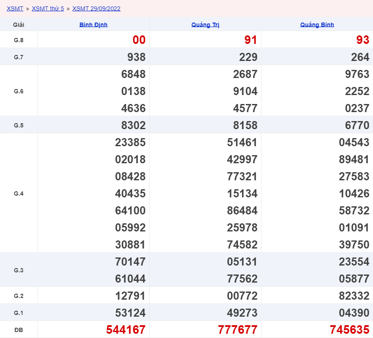Select the G.7 result 938

point(136,57)
